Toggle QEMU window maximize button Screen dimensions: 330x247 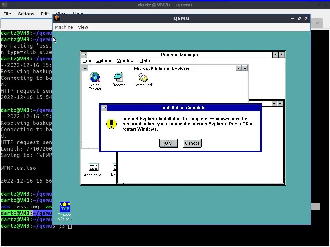pyautogui.click(x=299, y=18)
